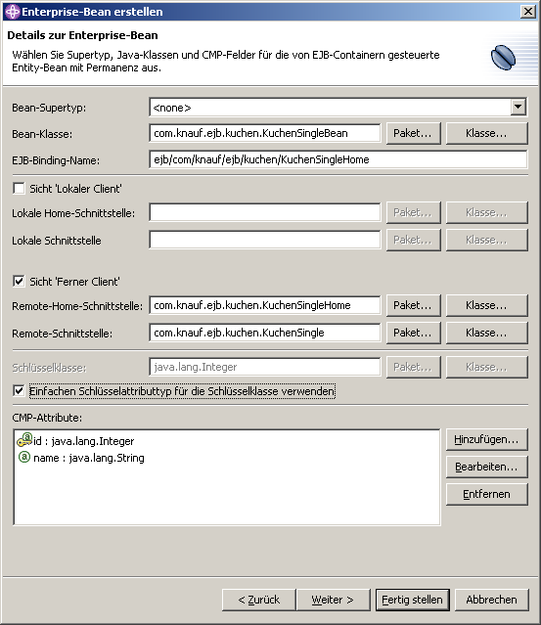This screenshot has height=625, width=541.
Task: Click the bean wizard banner icon
Action: 503,58
